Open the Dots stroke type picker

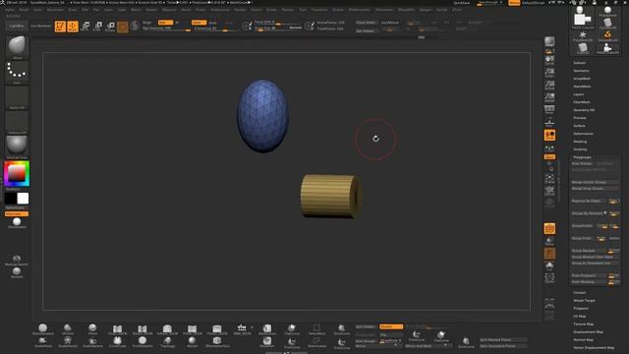[17, 72]
